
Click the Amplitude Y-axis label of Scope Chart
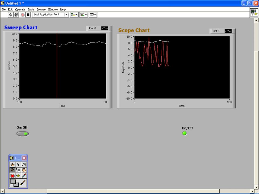coord(123,67)
